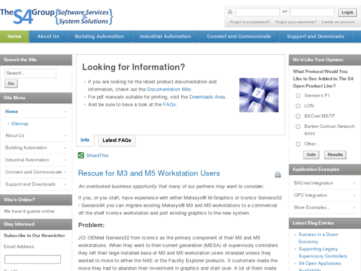Screen dimensions: 361x271
Task: Open the Home tab in top navigation
Action: [x=14, y=36]
